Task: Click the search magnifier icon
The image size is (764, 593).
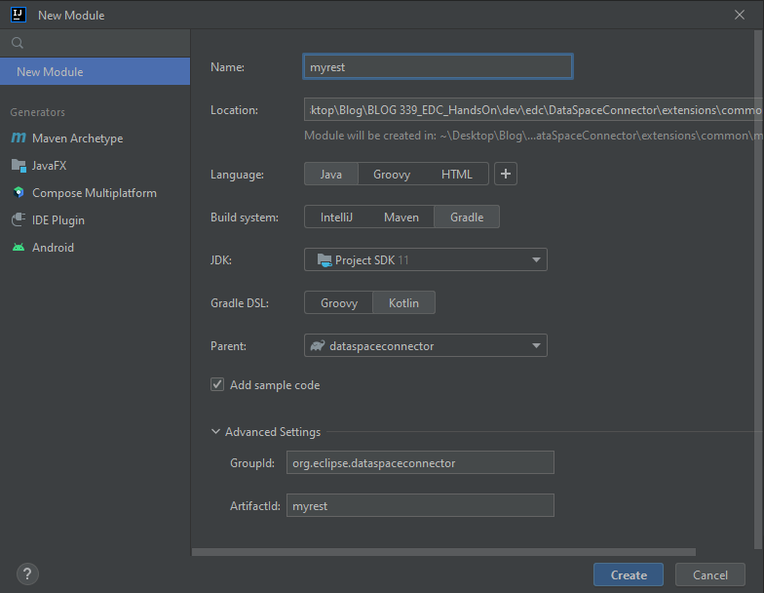Action: 18,43
